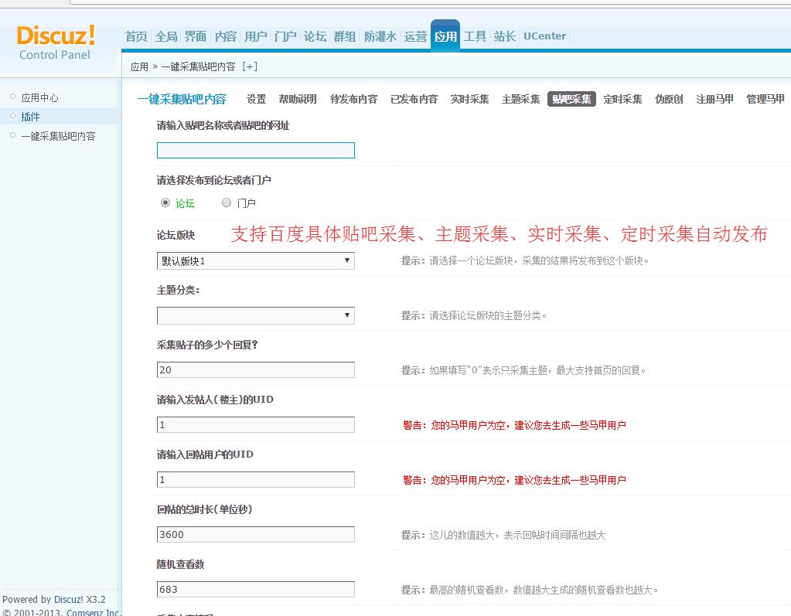Click the Discuz! Control Panel logo
Viewport: 791px width, 616px height.
(x=56, y=43)
